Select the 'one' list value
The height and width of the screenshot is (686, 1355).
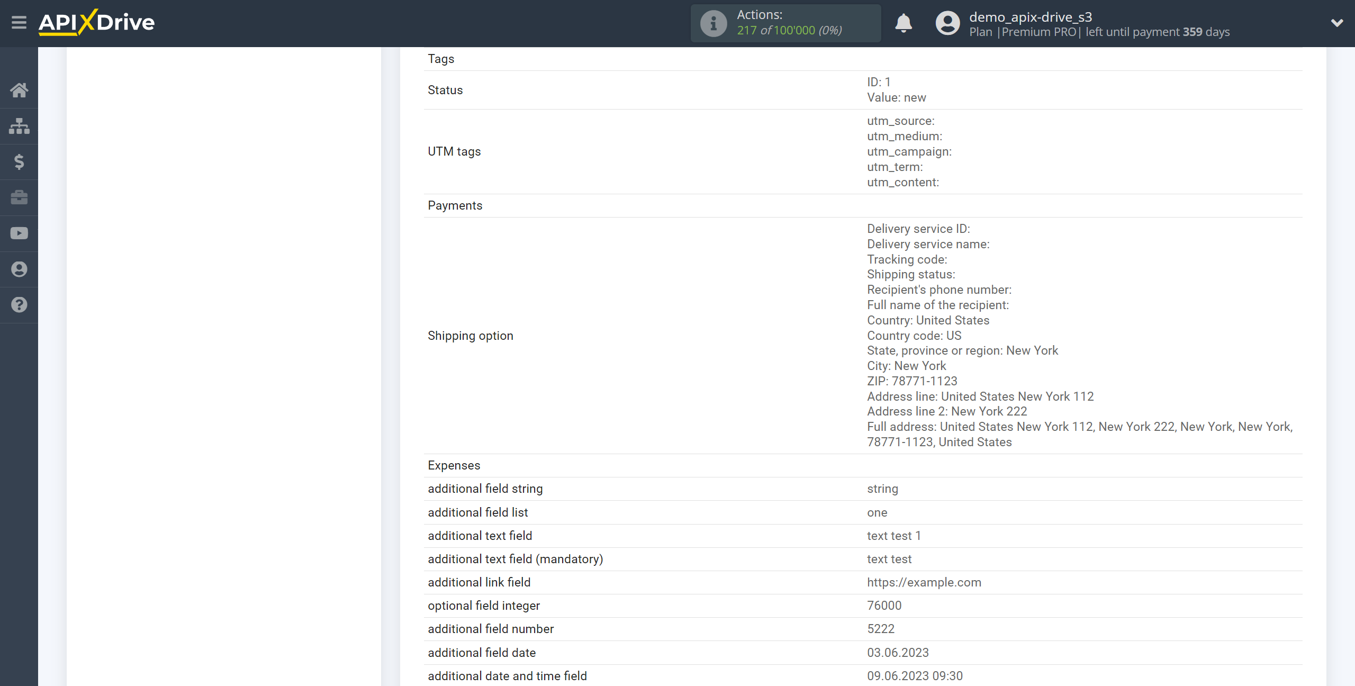click(877, 512)
